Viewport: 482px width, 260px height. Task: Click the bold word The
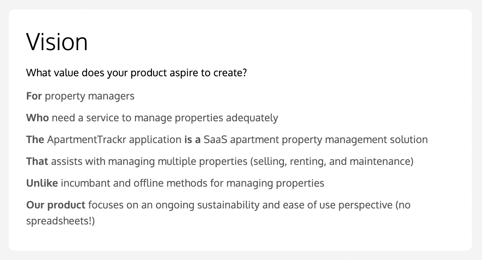(35, 140)
